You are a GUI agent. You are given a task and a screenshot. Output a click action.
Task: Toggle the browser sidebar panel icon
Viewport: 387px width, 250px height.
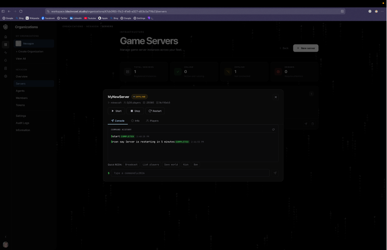point(3,11)
